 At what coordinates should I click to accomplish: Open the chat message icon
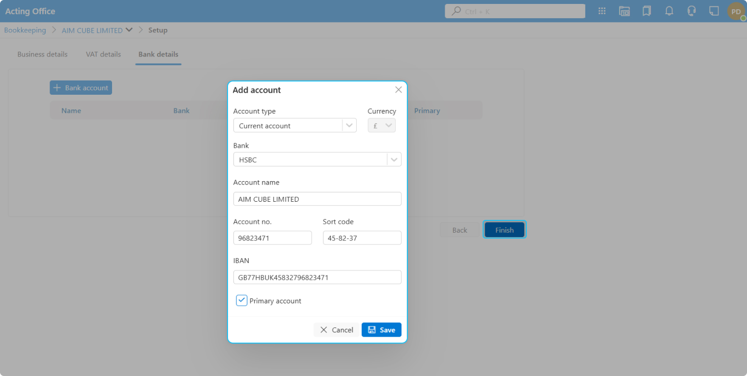pyautogui.click(x=714, y=11)
